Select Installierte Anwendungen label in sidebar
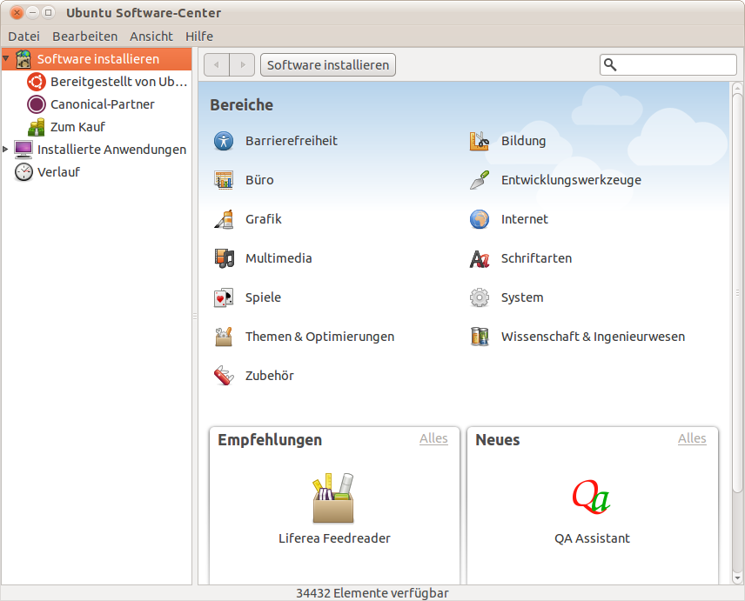Viewport: 745px width, 601px height. (x=111, y=150)
